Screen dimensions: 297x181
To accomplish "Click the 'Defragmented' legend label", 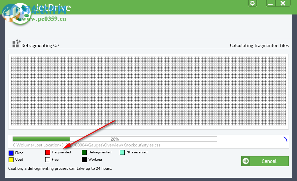I will [100, 152].
